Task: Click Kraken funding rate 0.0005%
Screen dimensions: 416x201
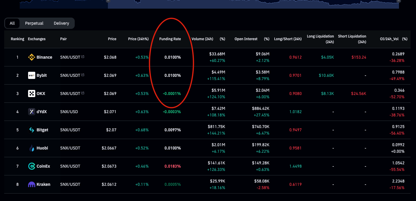Action: pos(173,184)
